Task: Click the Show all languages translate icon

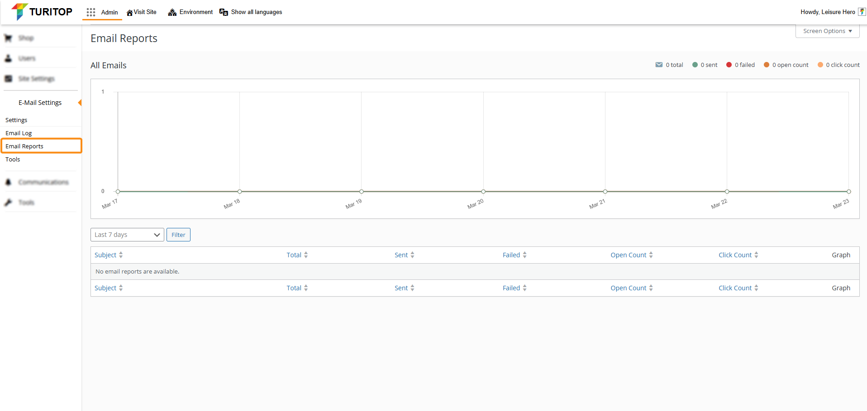Action: click(x=224, y=12)
